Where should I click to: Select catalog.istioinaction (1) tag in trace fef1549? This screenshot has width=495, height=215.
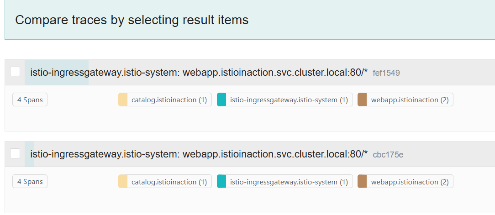165,100
